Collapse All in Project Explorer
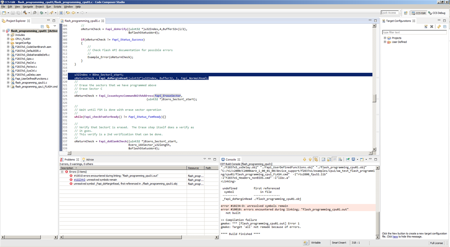The width and height of the screenshot is (450, 247). [42, 26]
